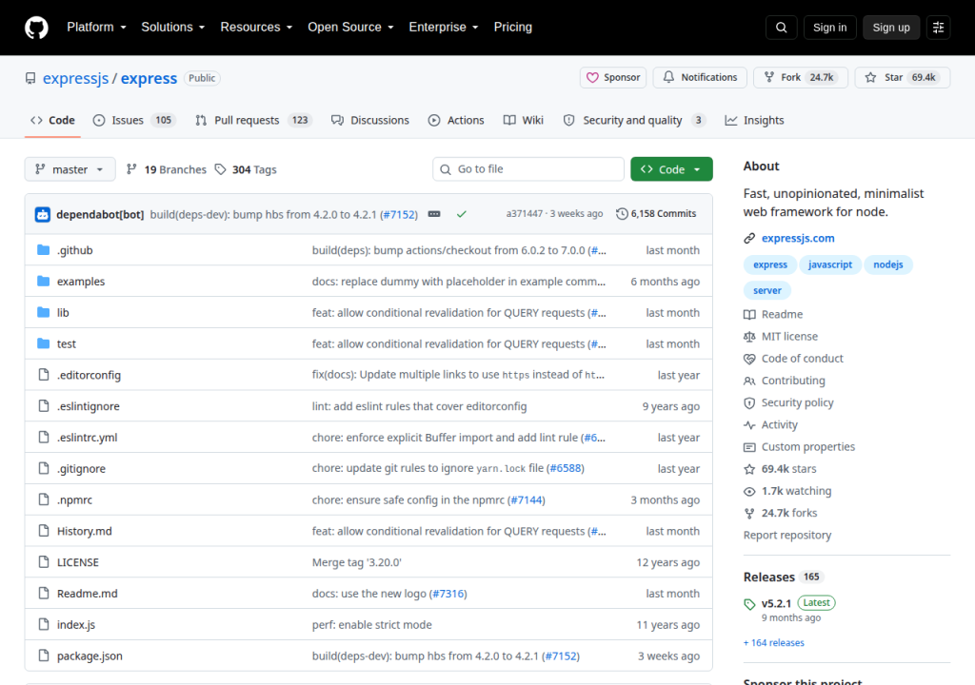Image resolution: width=975 pixels, height=685 pixels.
Task: Click the tag icon next to v5.2.1
Action: (x=749, y=603)
